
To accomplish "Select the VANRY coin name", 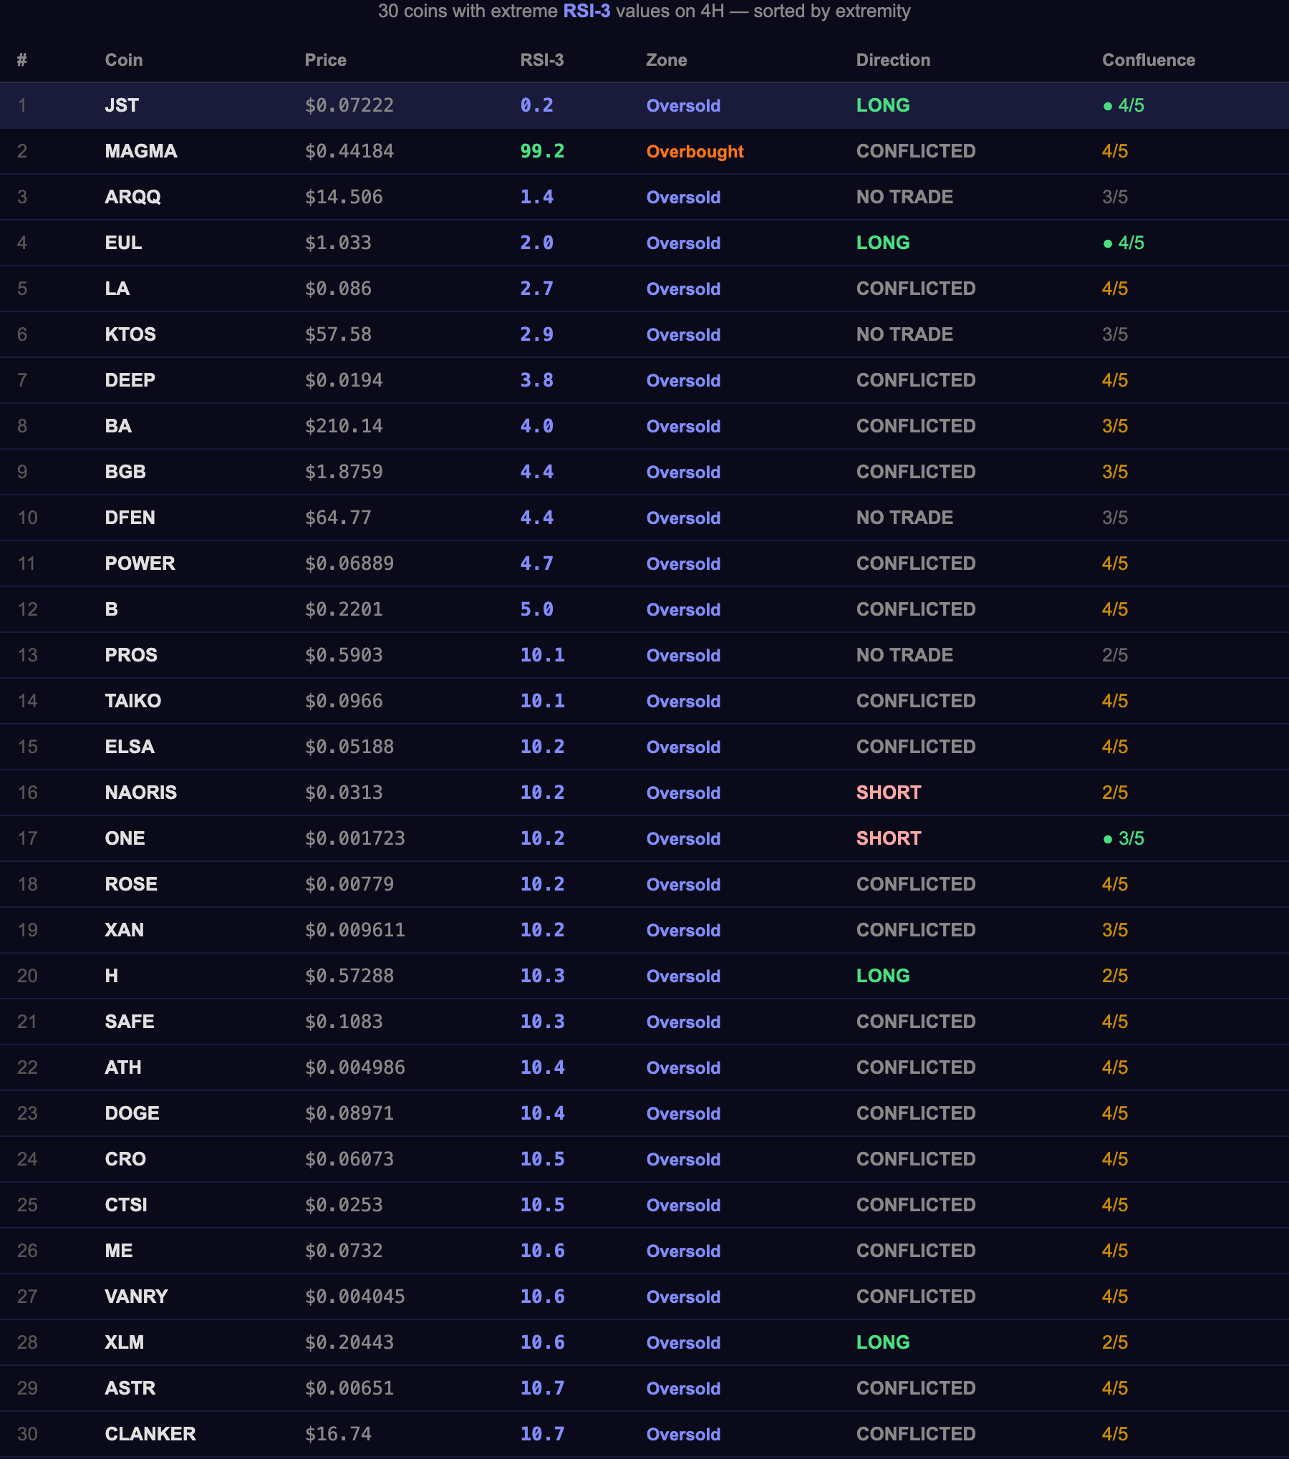I will (136, 1297).
